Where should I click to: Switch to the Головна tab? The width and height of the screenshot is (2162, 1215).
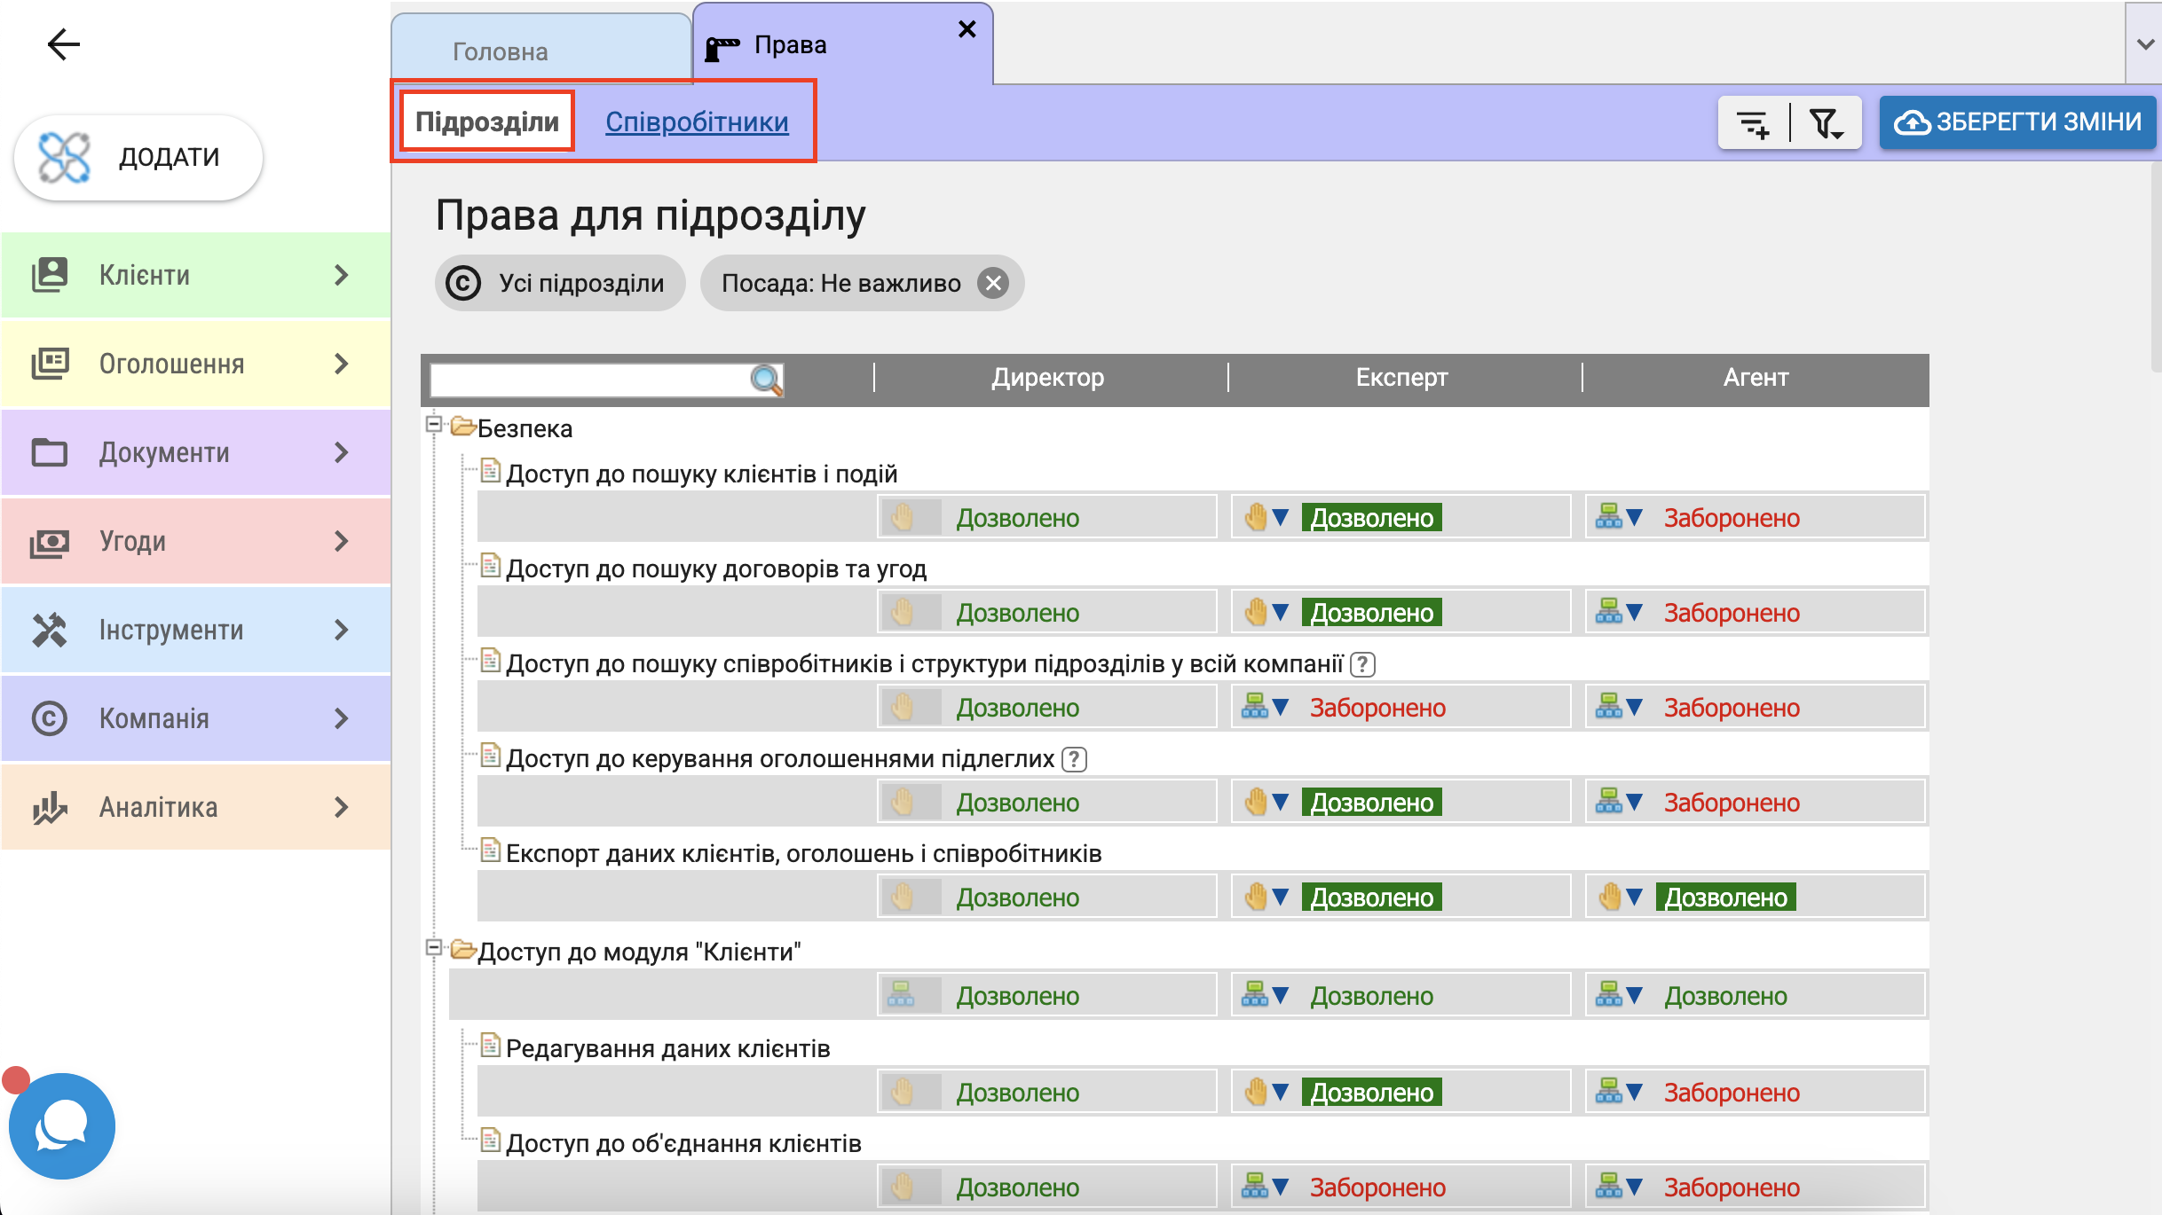pos(541,50)
